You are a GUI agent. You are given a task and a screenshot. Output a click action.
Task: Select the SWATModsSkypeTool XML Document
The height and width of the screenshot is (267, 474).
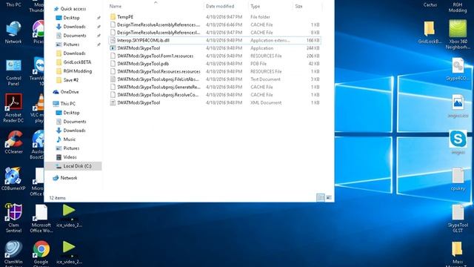215,102
